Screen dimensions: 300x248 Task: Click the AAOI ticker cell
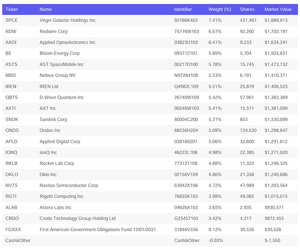click(11, 42)
